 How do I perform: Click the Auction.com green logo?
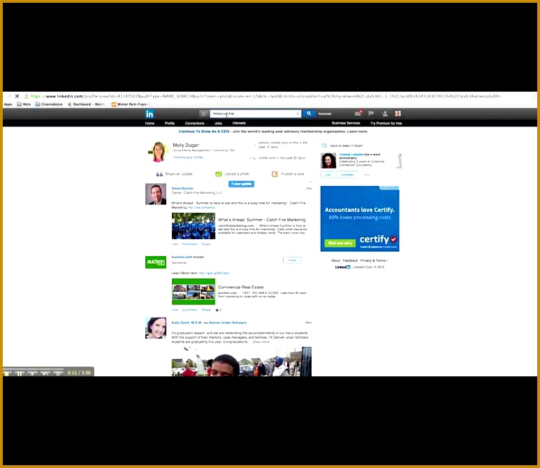156,262
